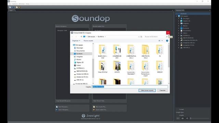Click Open Mixspace link on start page
219x123 pixels.
64,110
